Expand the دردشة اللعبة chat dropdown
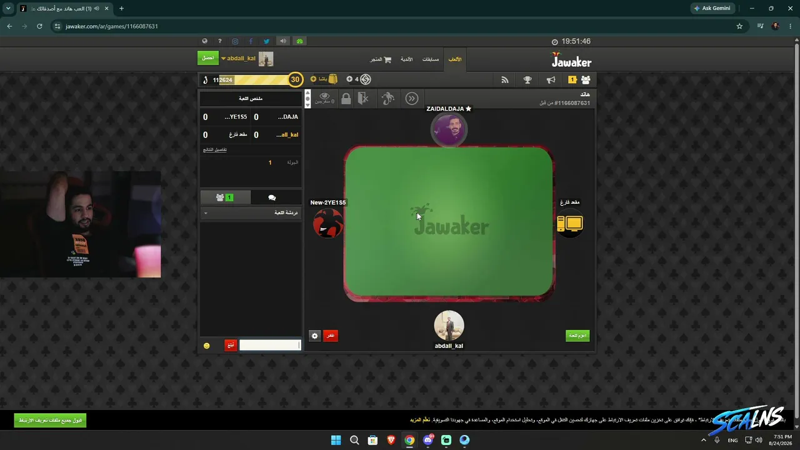The width and height of the screenshot is (800, 450). (x=251, y=213)
